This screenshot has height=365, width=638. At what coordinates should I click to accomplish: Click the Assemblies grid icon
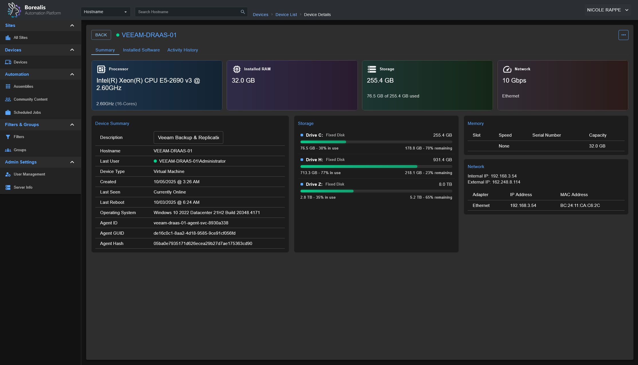[8, 86]
